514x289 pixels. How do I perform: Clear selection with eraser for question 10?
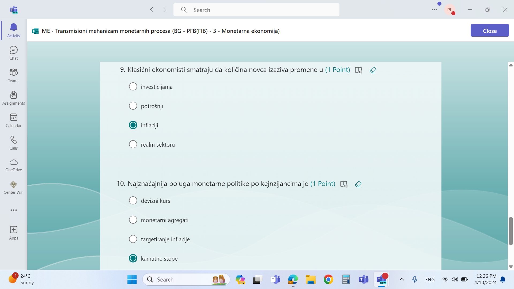pos(358,184)
